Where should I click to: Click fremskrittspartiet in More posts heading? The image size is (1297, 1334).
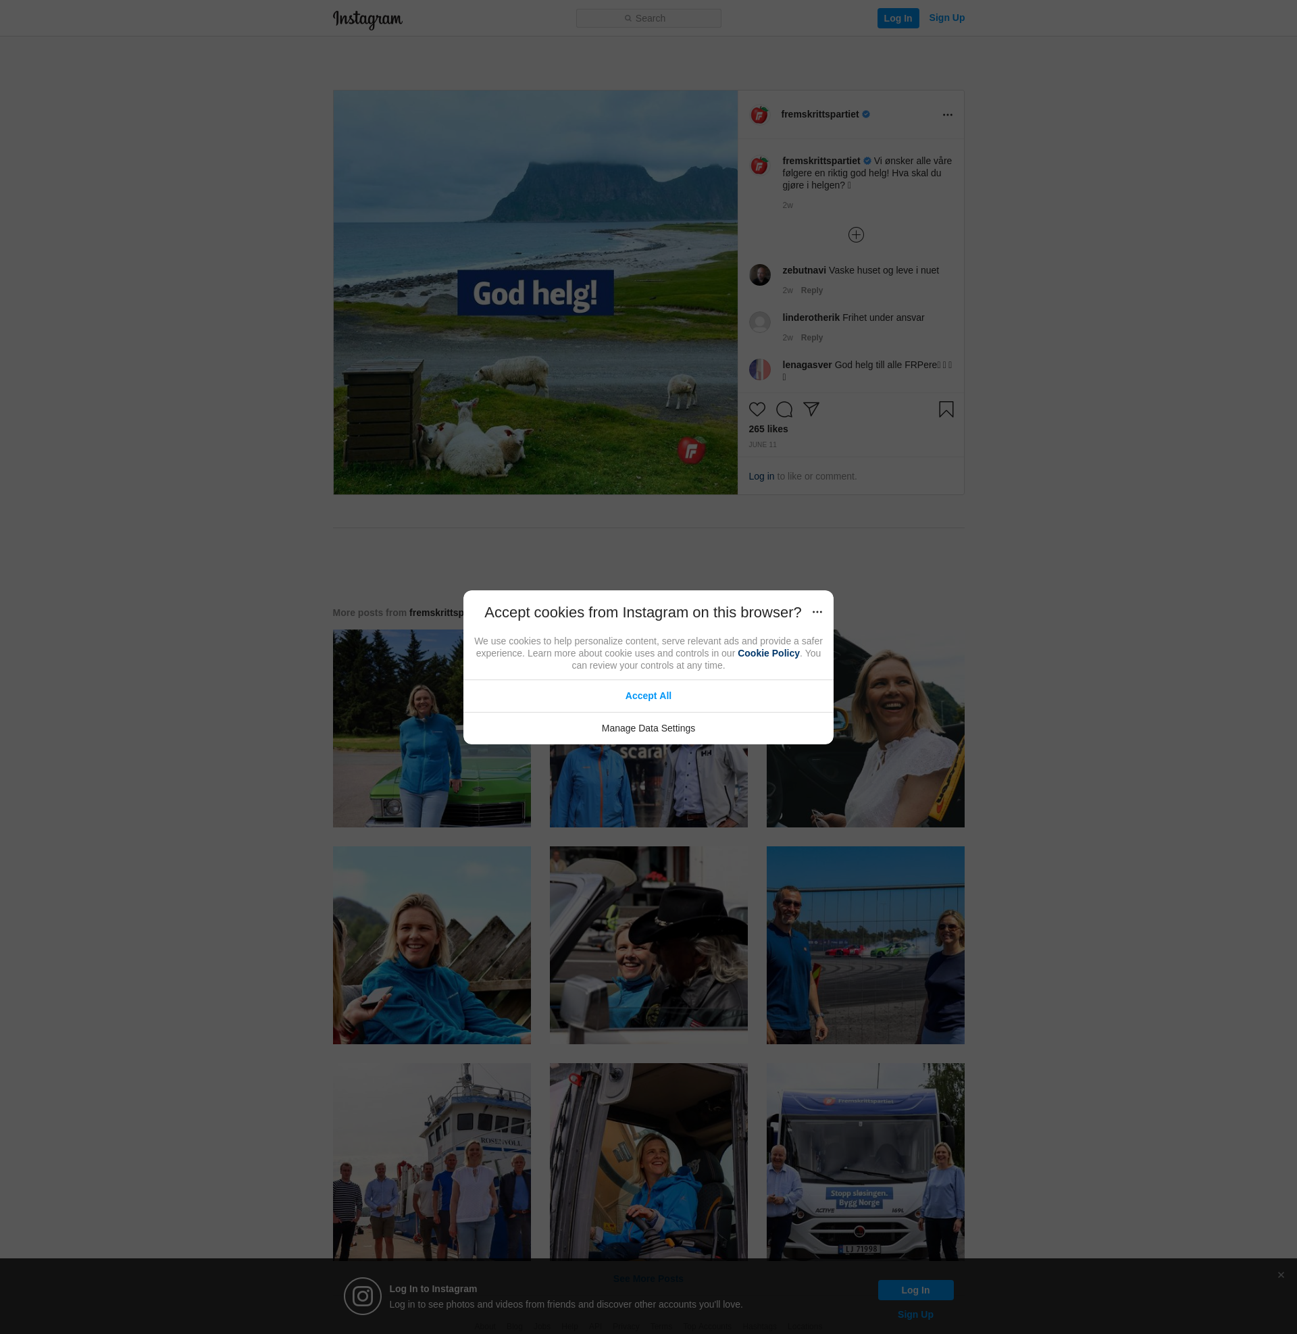pyautogui.click(x=436, y=613)
